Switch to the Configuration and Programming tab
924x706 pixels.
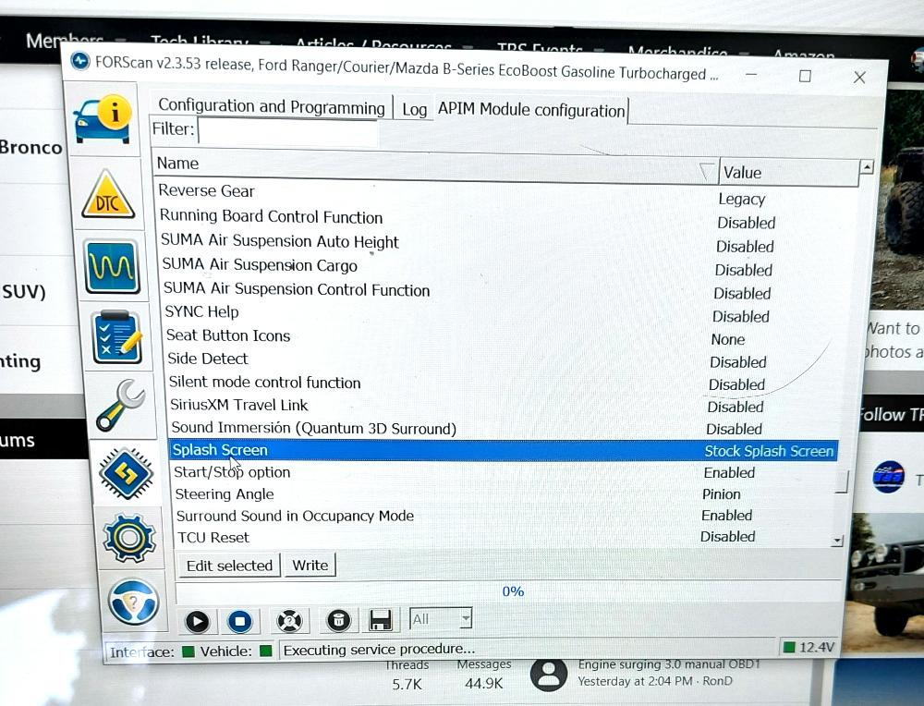pyautogui.click(x=272, y=107)
